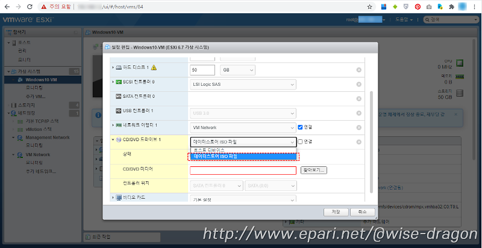This screenshot has width=482, height=248.
Task: Cancel the edit settings dialog
Action: click(363, 212)
